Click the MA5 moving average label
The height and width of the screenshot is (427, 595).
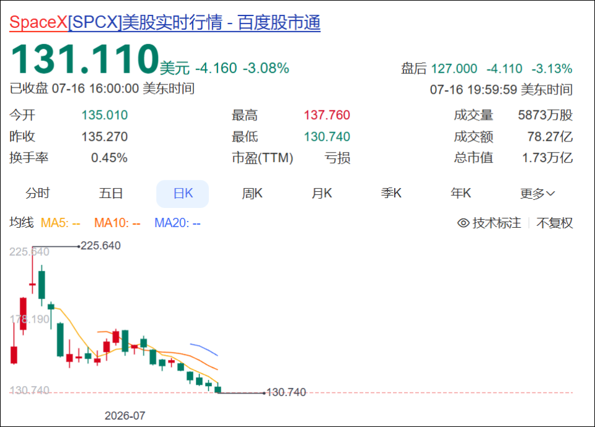point(60,223)
